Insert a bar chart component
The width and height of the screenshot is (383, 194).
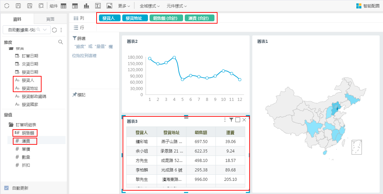pyautogui.click(x=86, y=6)
